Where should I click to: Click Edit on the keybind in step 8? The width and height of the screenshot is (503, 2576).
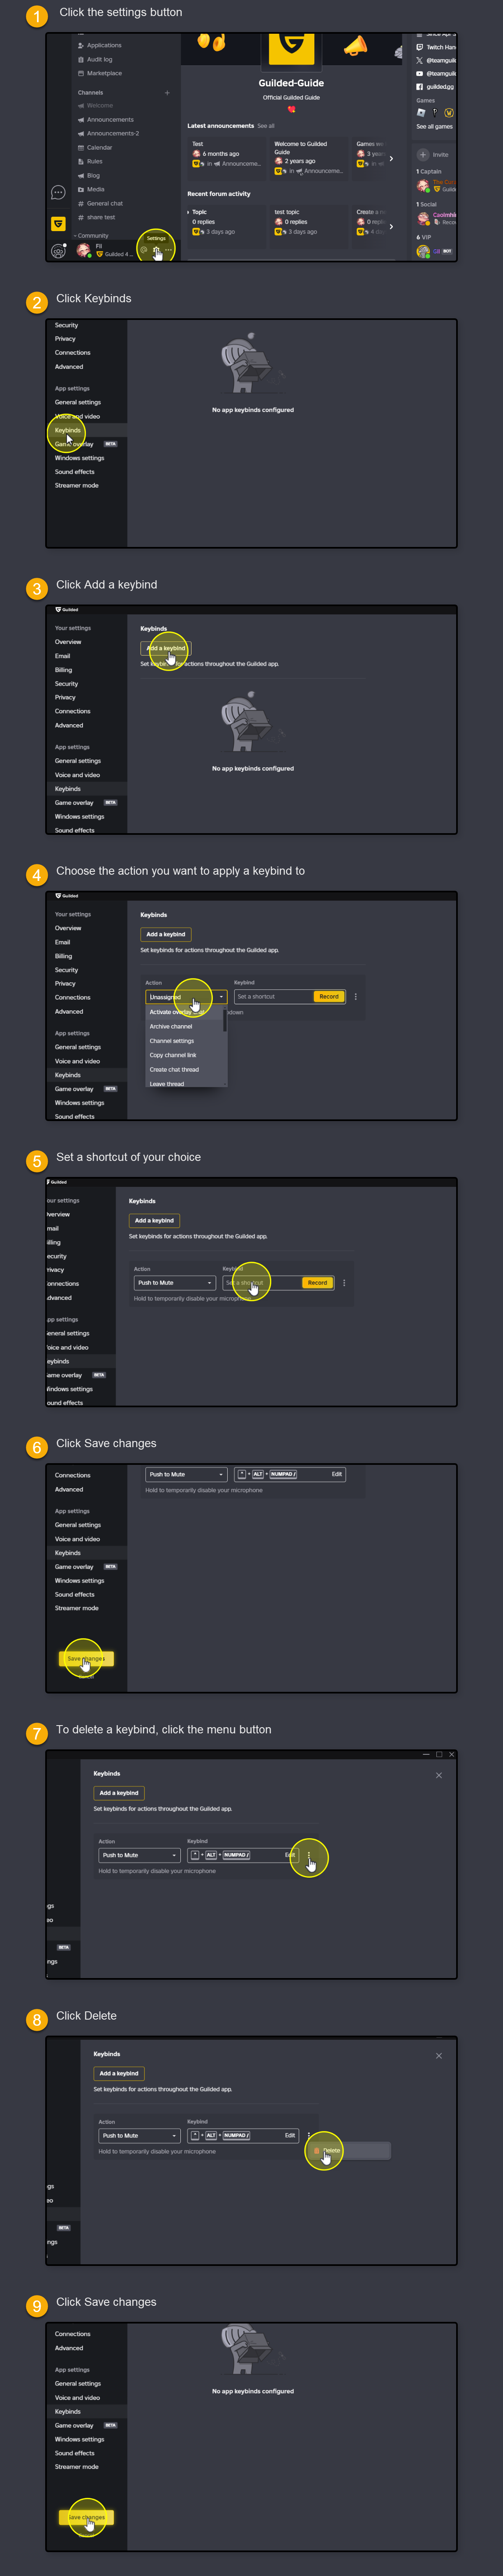pyautogui.click(x=290, y=2135)
